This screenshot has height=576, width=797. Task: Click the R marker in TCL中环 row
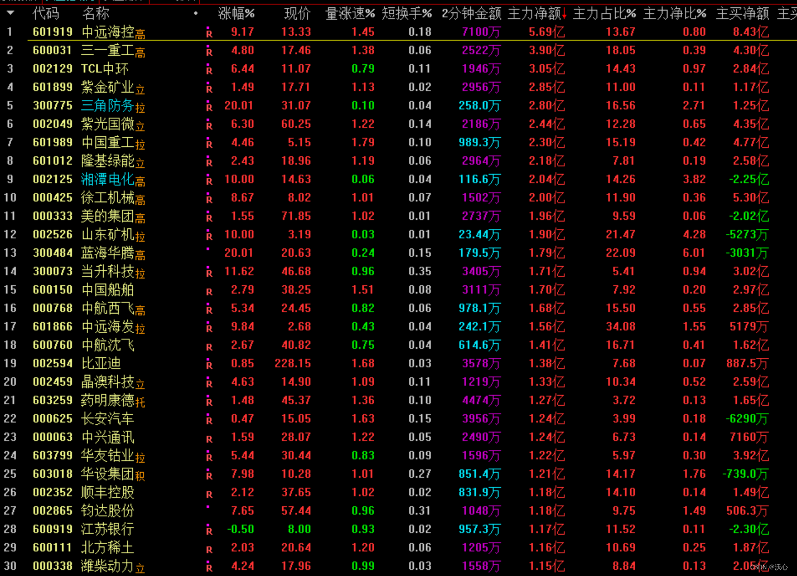point(209,70)
